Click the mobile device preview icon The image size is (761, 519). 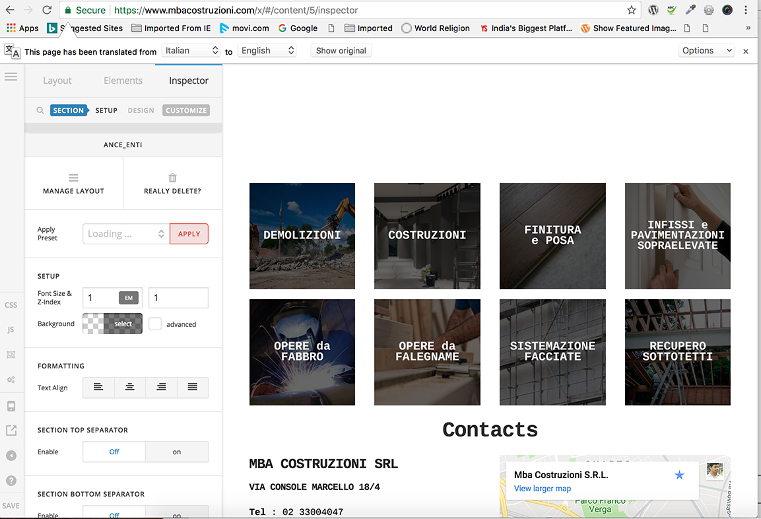(11, 406)
